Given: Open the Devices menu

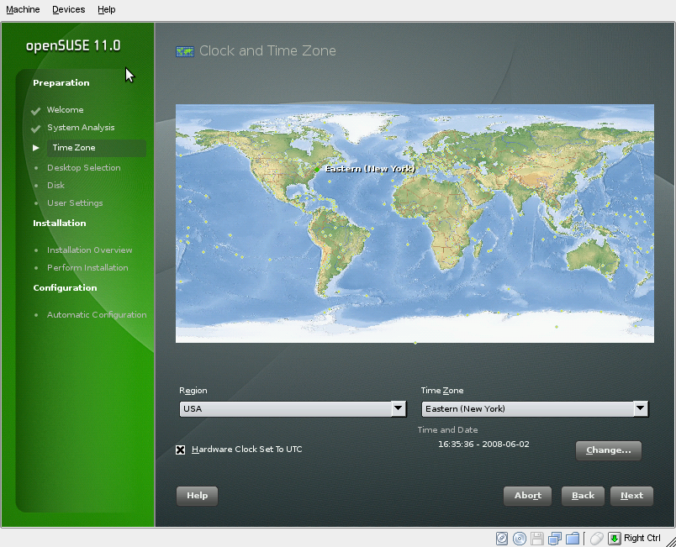Looking at the screenshot, I should (x=68, y=9).
